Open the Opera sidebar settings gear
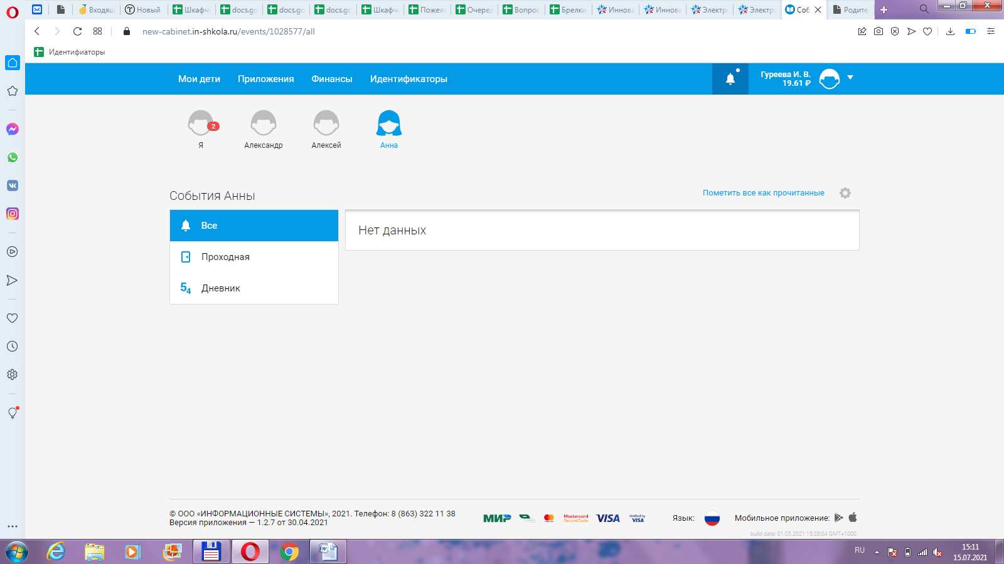This screenshot has width=1004, height=564. (12, 375)
